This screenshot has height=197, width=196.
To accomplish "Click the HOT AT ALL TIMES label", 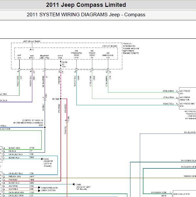I will tap(32, 41).
